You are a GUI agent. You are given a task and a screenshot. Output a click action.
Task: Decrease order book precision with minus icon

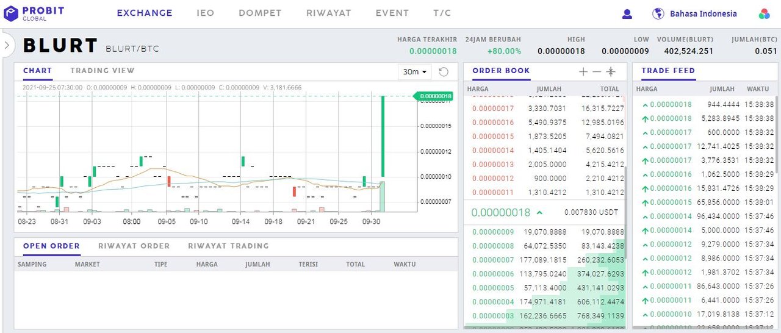597,72
